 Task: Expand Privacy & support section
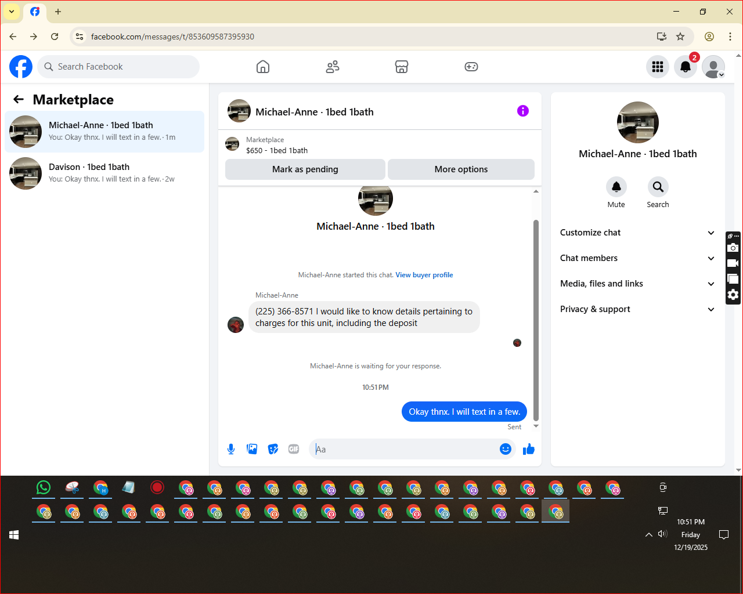(x=637, y=309)
